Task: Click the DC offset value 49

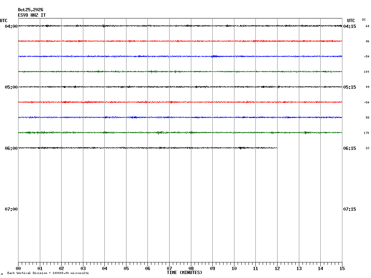Action: [367, 87]
